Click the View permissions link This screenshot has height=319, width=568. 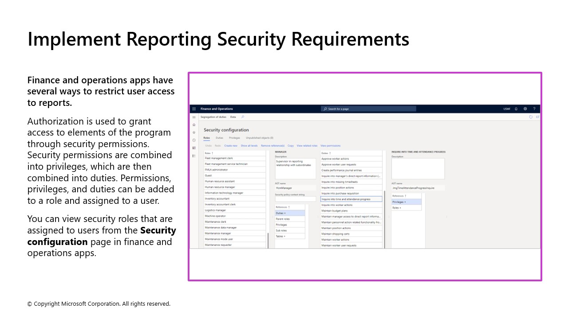(x=330, y=145)
